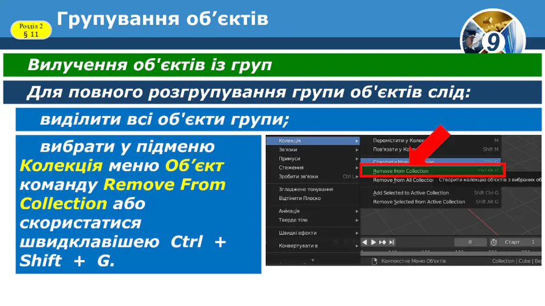This screenshot has height=306, width=545.
Task: Select Відтінити Плоско menu item
Action: coord(300,198)
